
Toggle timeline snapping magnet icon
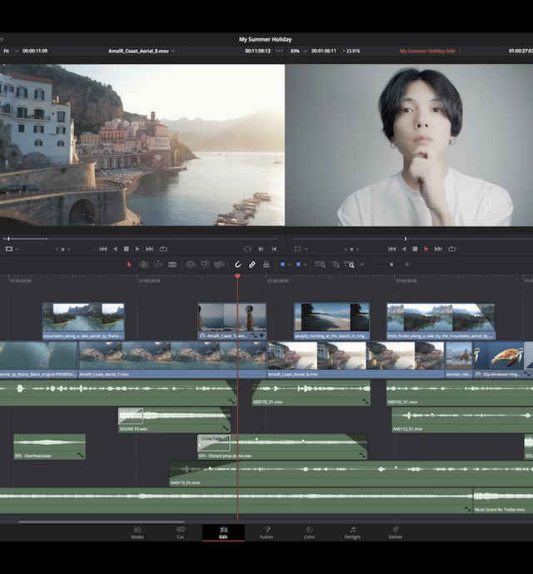(x=237, y=265)
